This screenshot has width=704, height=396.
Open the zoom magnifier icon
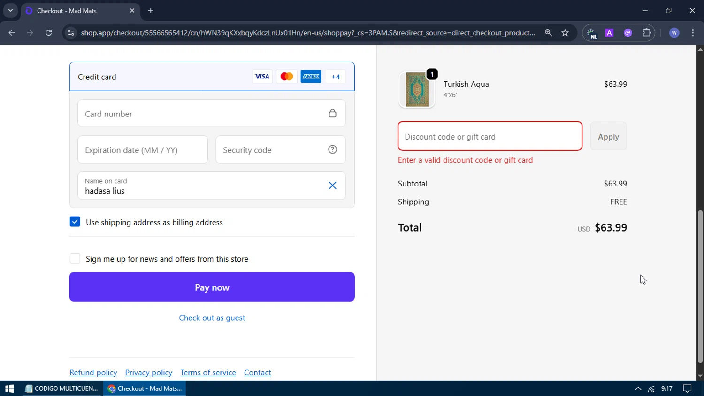(x=548, y=33)
